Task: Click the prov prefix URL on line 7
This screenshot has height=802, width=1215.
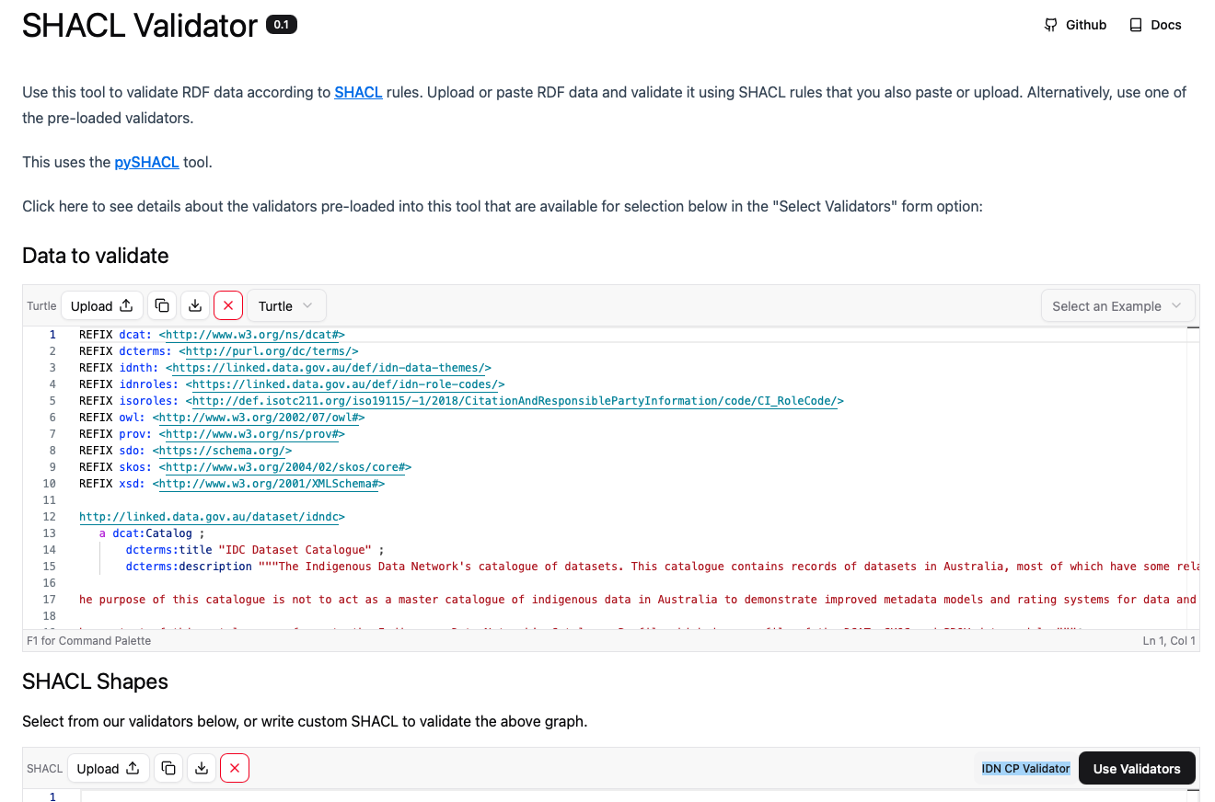Action: tap(251, 434)
